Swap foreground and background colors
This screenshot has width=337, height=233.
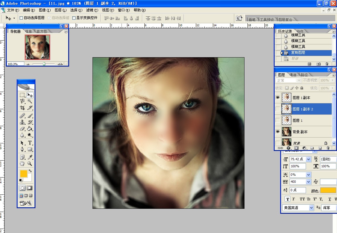point(30,171)
